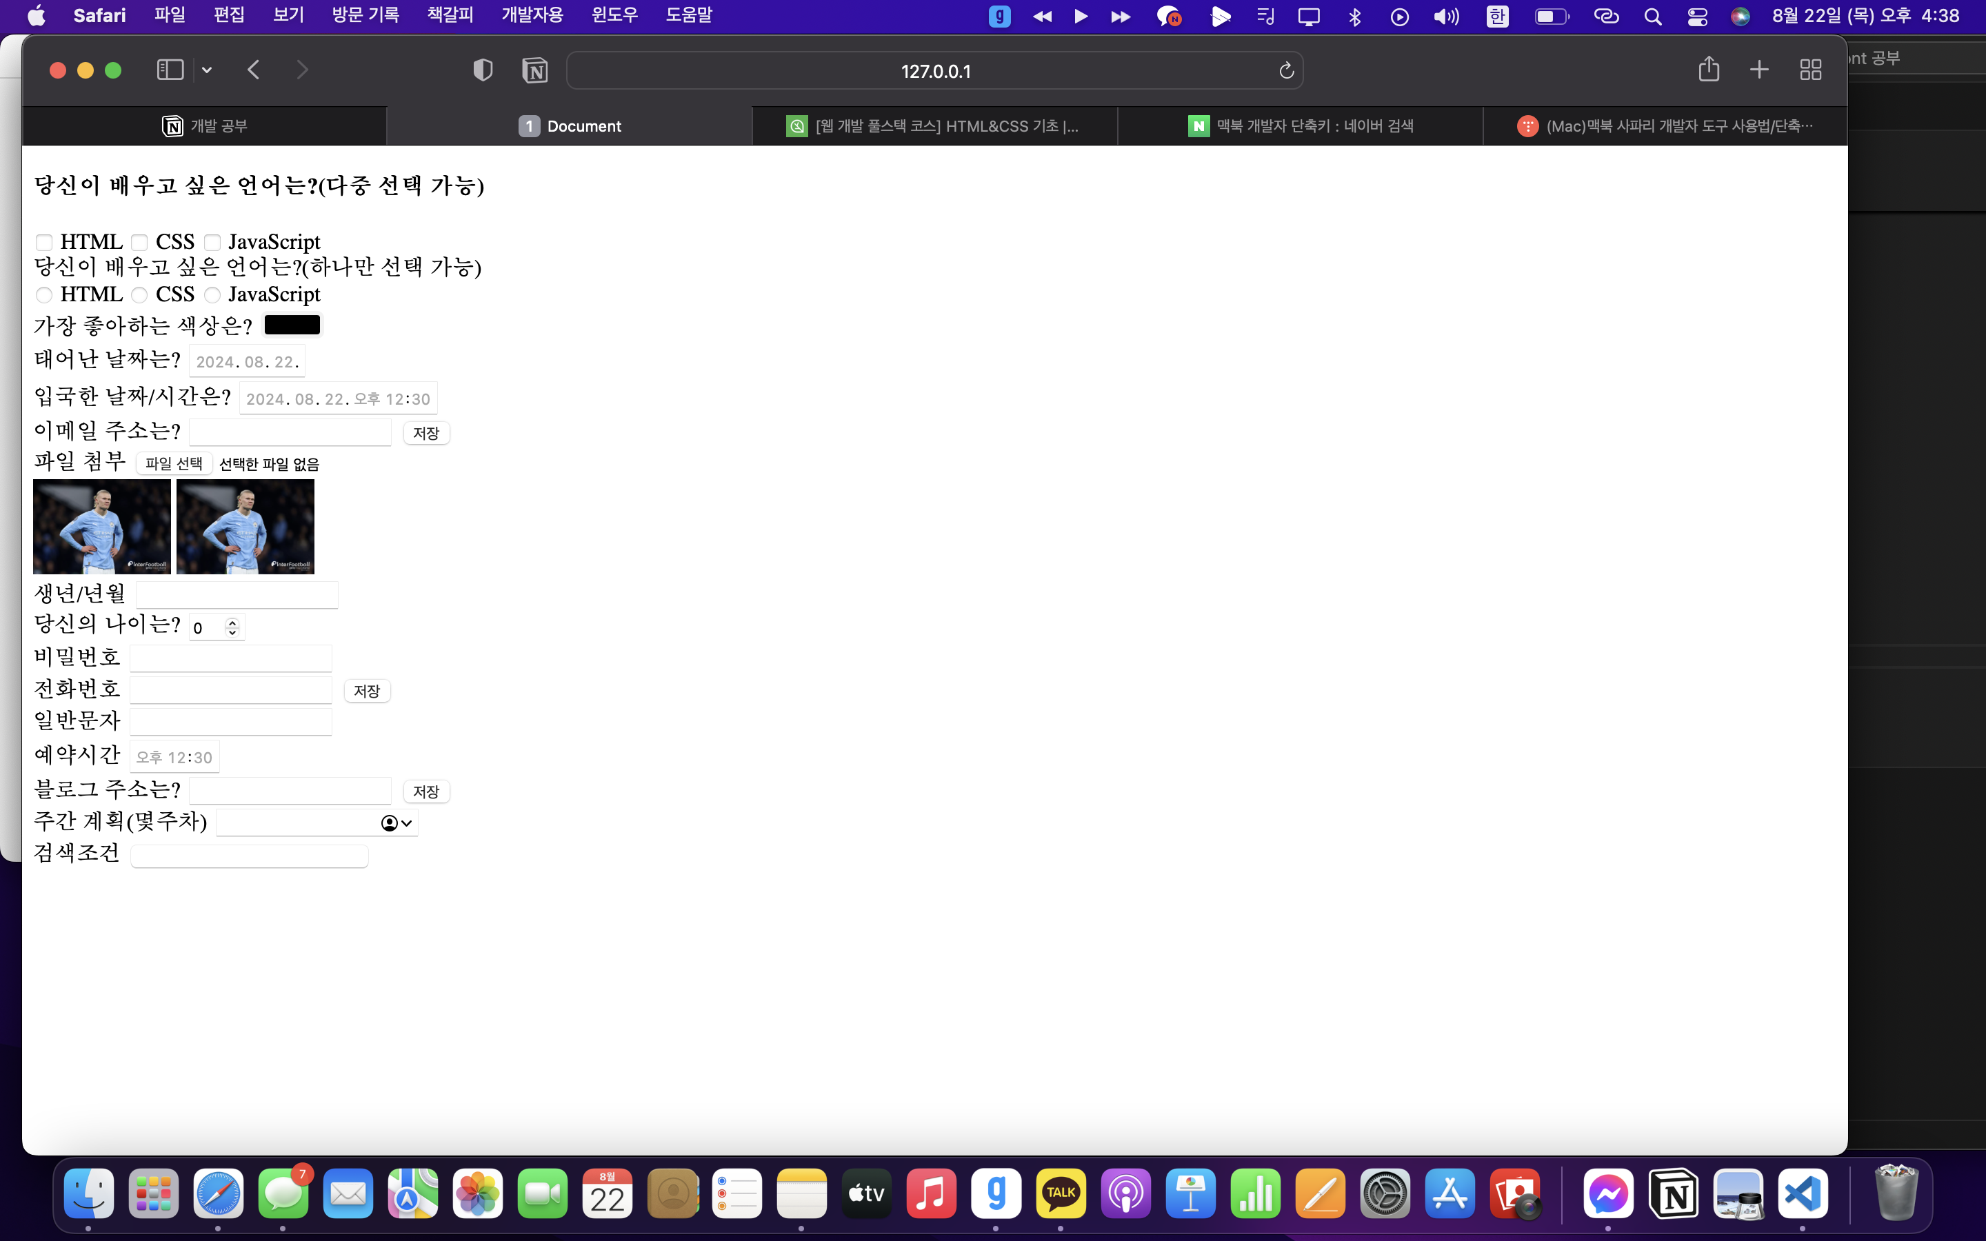This screenshot has width=1986, height=1241.
Task: Switch to the 개발 공부 browser tab
Action: (x=206, y=125)
